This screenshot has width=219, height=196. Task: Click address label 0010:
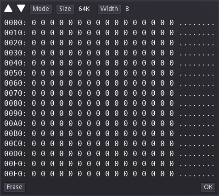(x=15, y=33)
